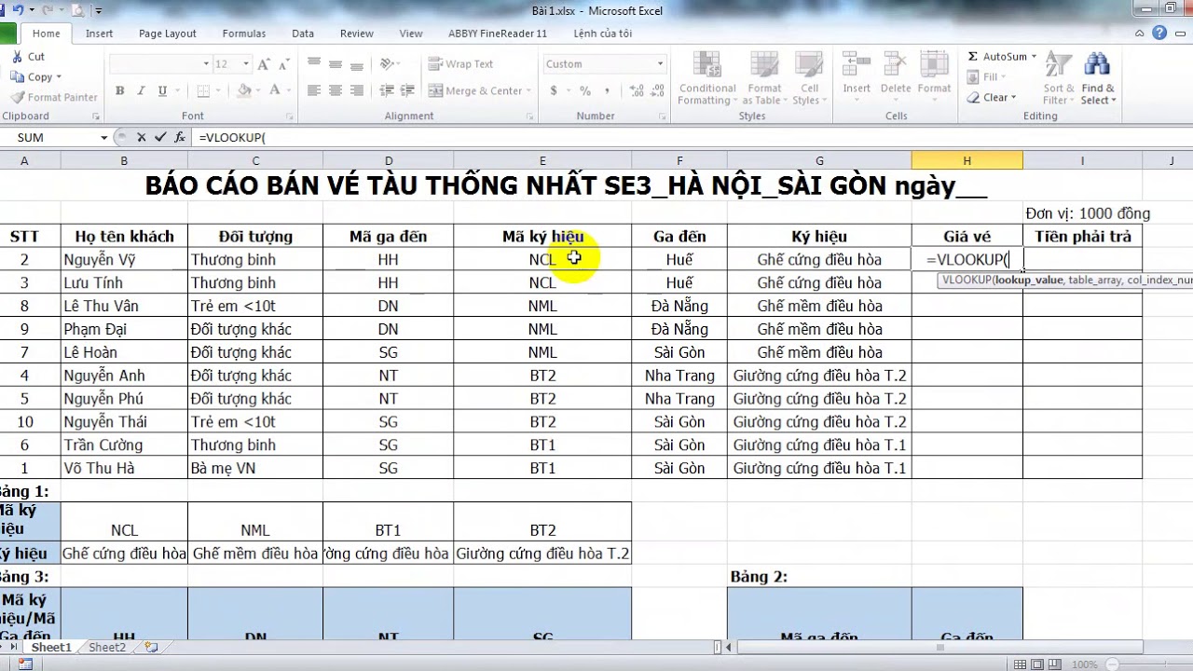The height and width of the screenshot is (671, 1193).
Task: Set top vertical alignment
Action: [314, 64]
